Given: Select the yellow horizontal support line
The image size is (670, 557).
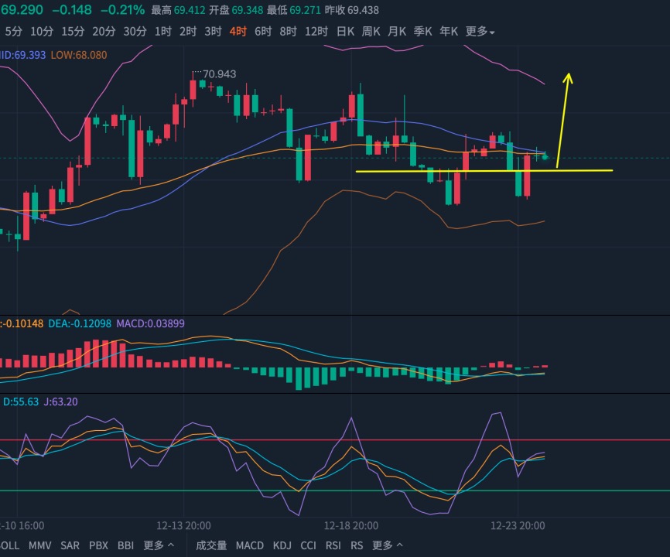Looking at the screenshot, I should [x=484, y=171].
